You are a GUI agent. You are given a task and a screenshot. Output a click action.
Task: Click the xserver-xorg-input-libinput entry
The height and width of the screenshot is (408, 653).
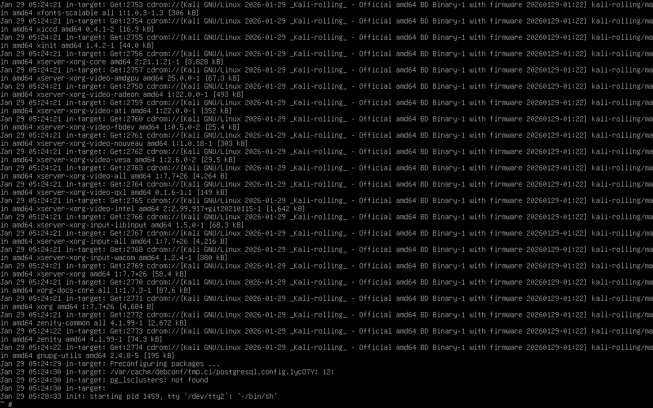(x=122, y=225)
